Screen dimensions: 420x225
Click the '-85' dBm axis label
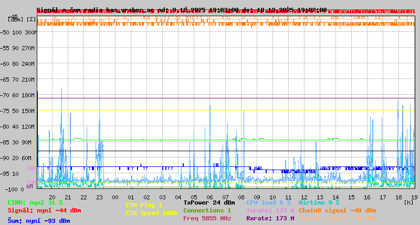pyautogui.click(x=5, y=142)
